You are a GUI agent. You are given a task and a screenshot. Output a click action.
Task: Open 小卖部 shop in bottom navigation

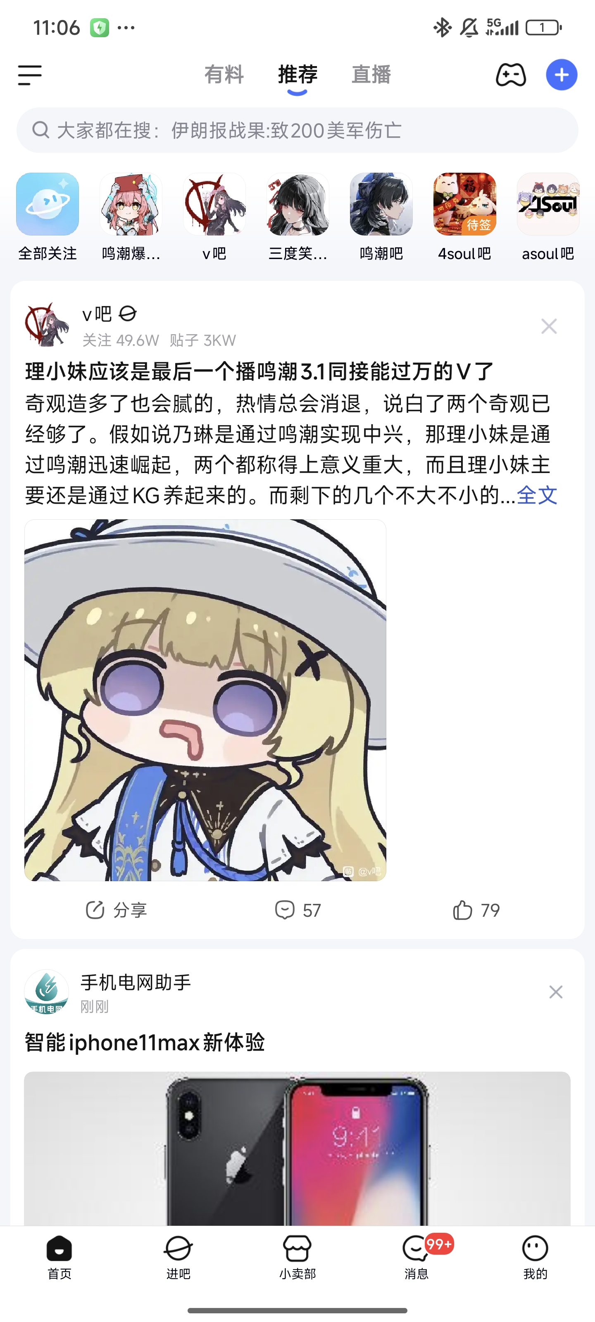point(297,1257)
